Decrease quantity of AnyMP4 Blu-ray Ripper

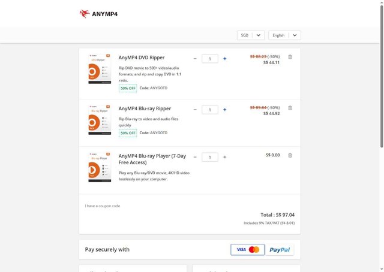195,110
